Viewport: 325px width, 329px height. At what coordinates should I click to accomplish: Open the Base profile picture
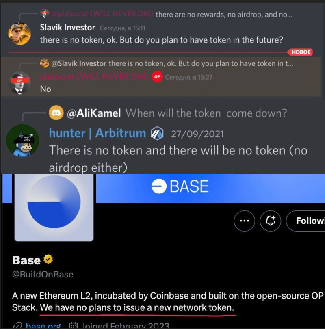54,207
